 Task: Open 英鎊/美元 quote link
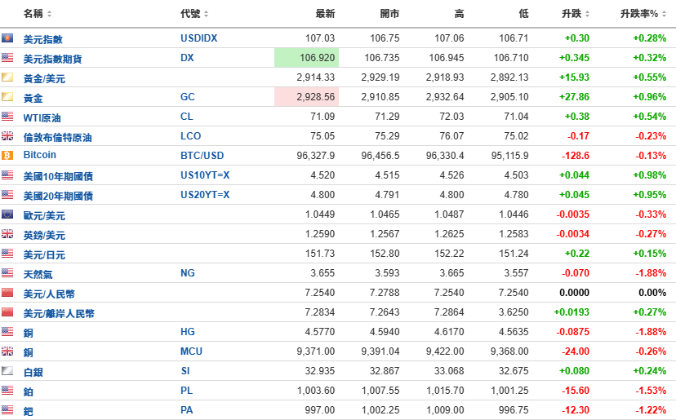[x=44, y=235]
